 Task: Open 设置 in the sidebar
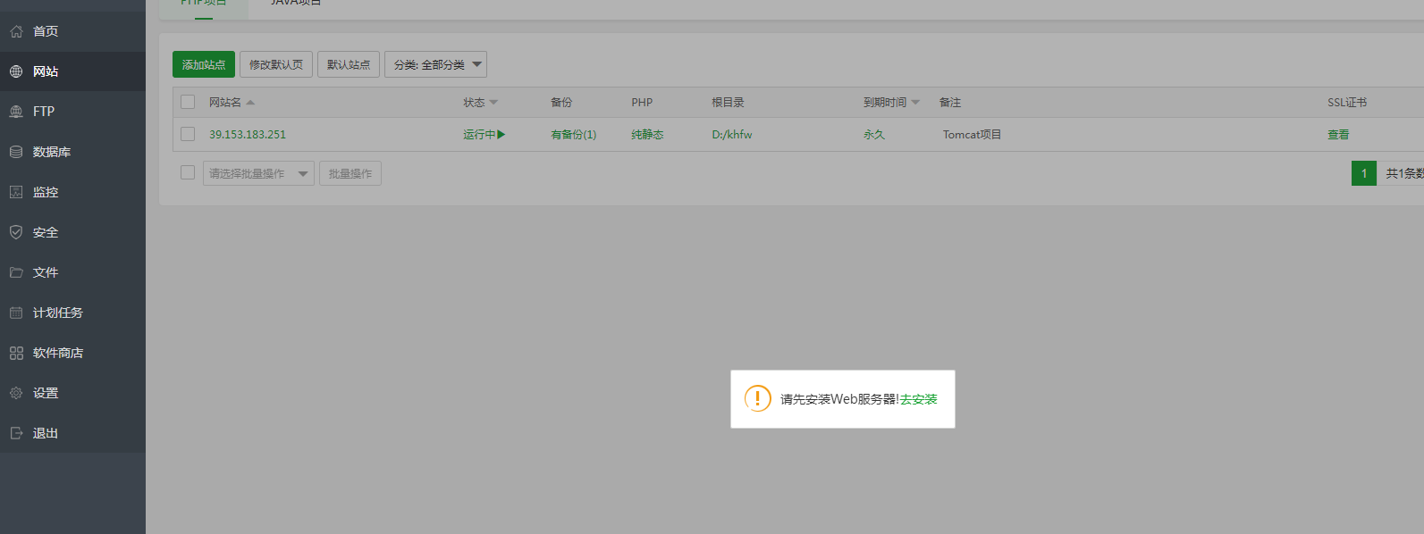point(72,393)
